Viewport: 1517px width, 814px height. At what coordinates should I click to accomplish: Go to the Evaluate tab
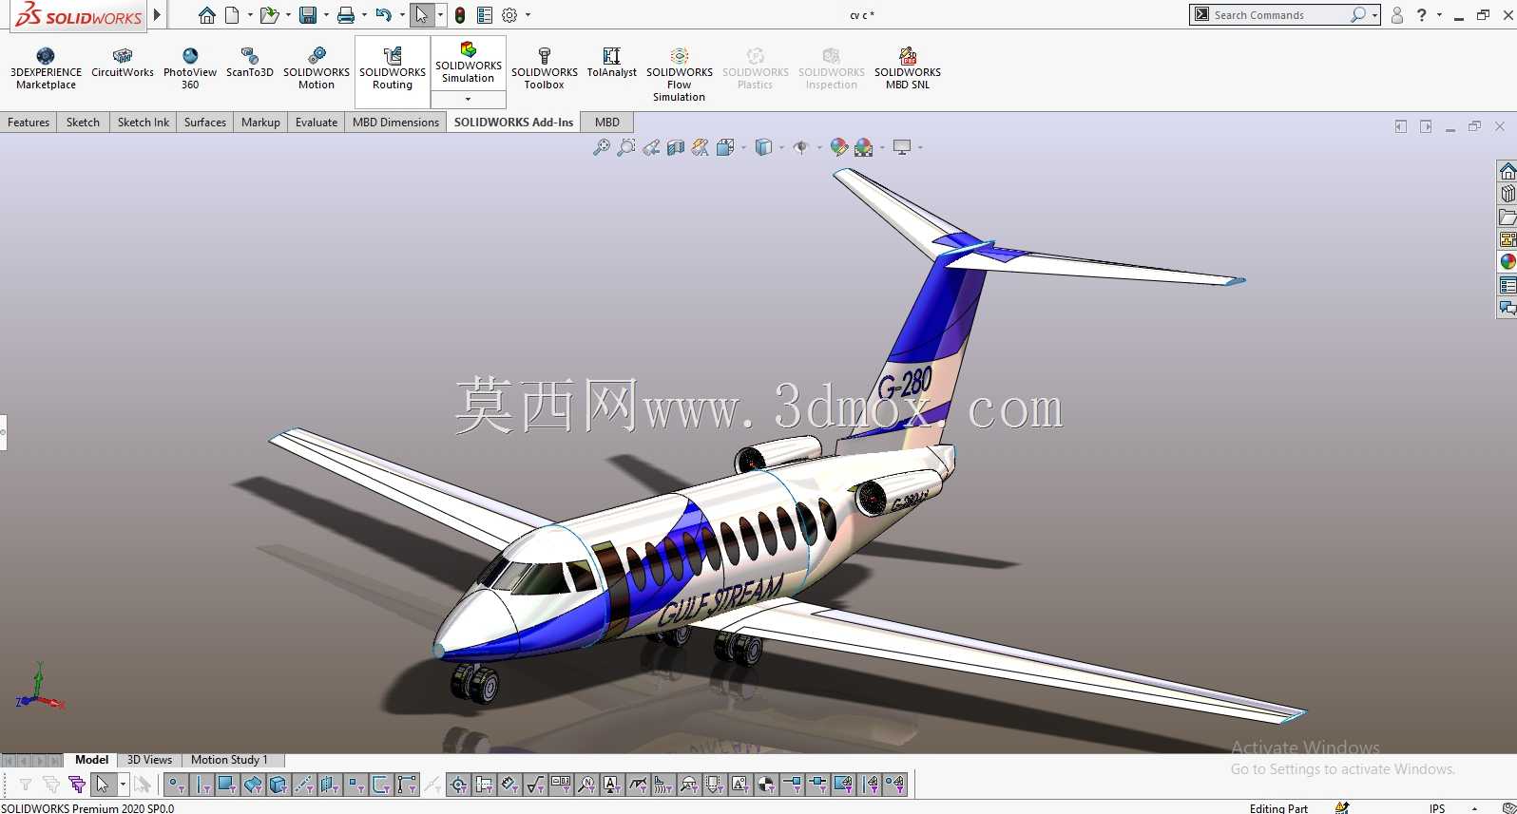click(317, 123)
